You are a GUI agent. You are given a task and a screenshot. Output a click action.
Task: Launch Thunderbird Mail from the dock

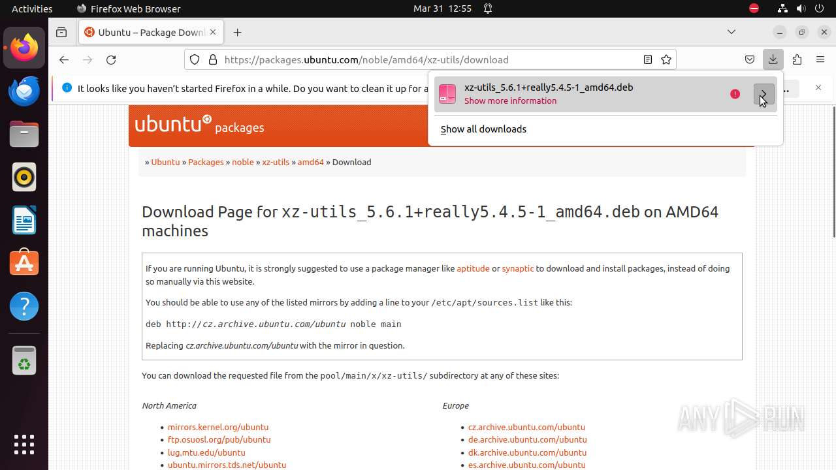[x=24, y=91]
